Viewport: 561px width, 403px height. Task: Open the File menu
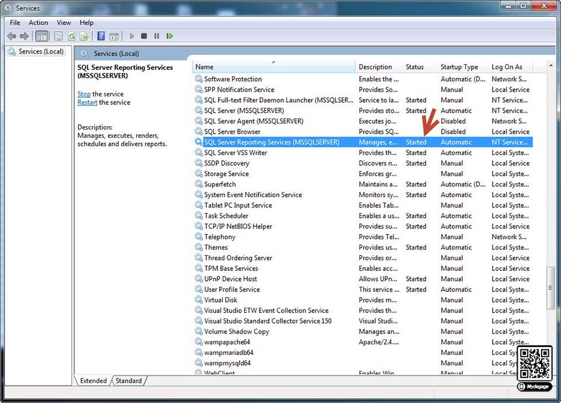tap(15, 23)
